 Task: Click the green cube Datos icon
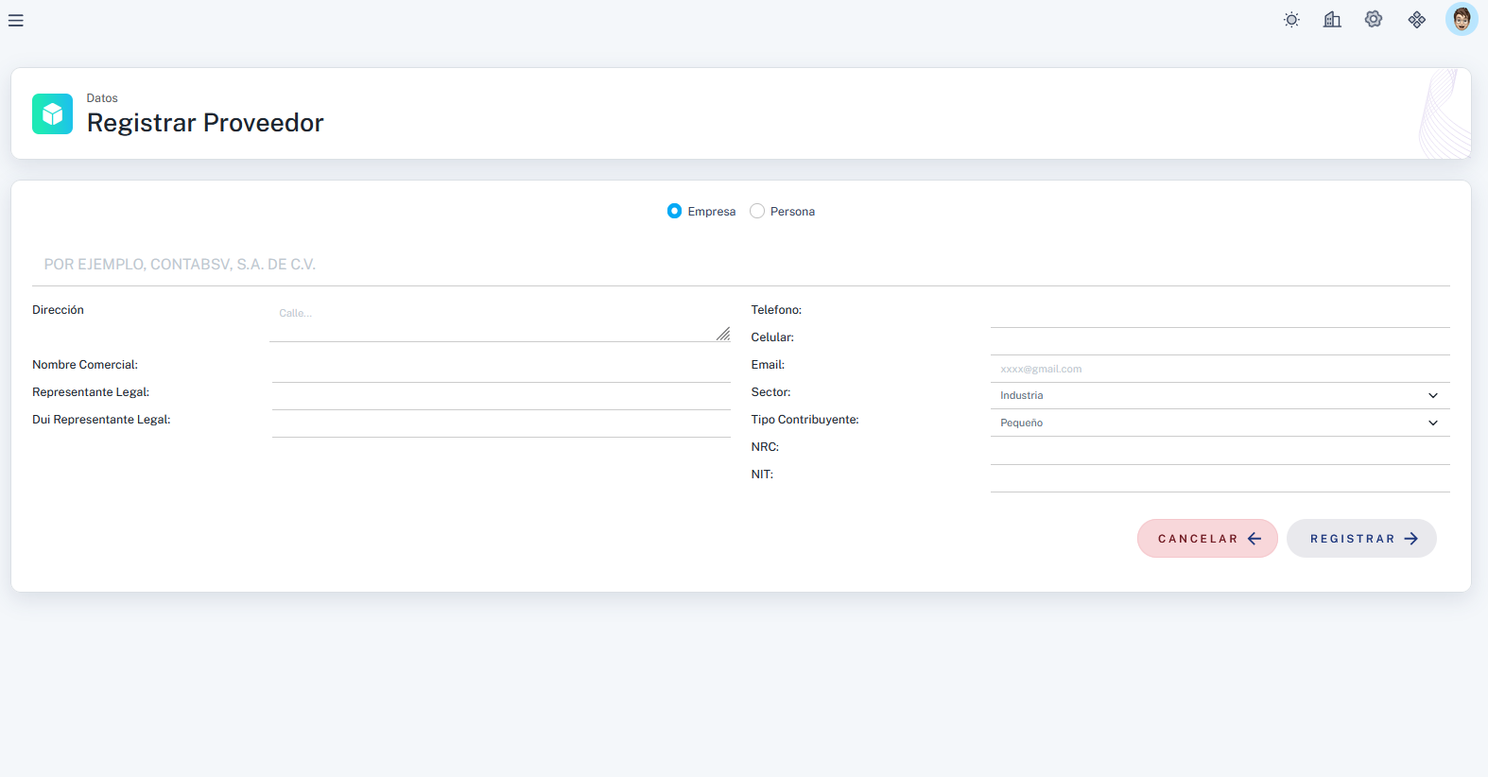tap(52, 114)
